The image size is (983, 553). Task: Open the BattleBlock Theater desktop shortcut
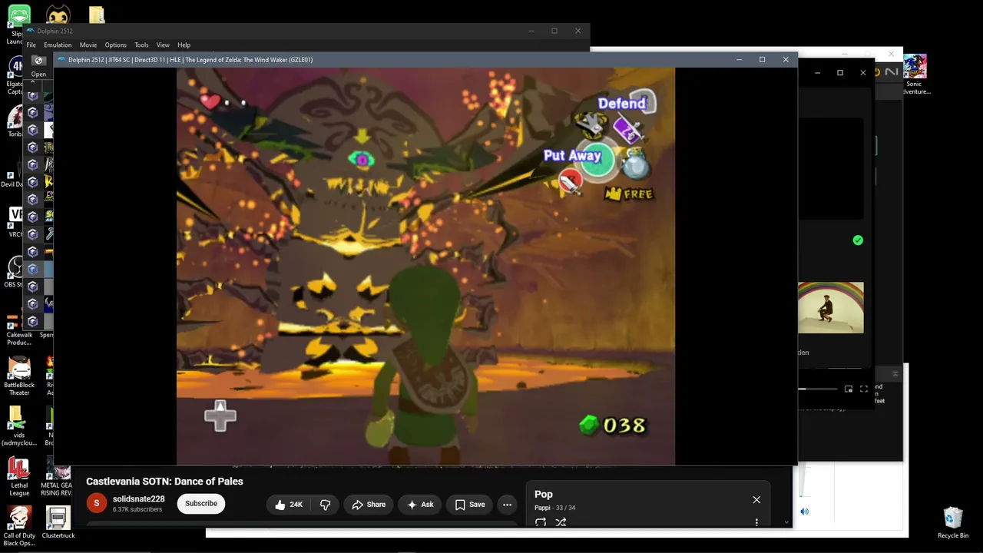coord(19,376)
